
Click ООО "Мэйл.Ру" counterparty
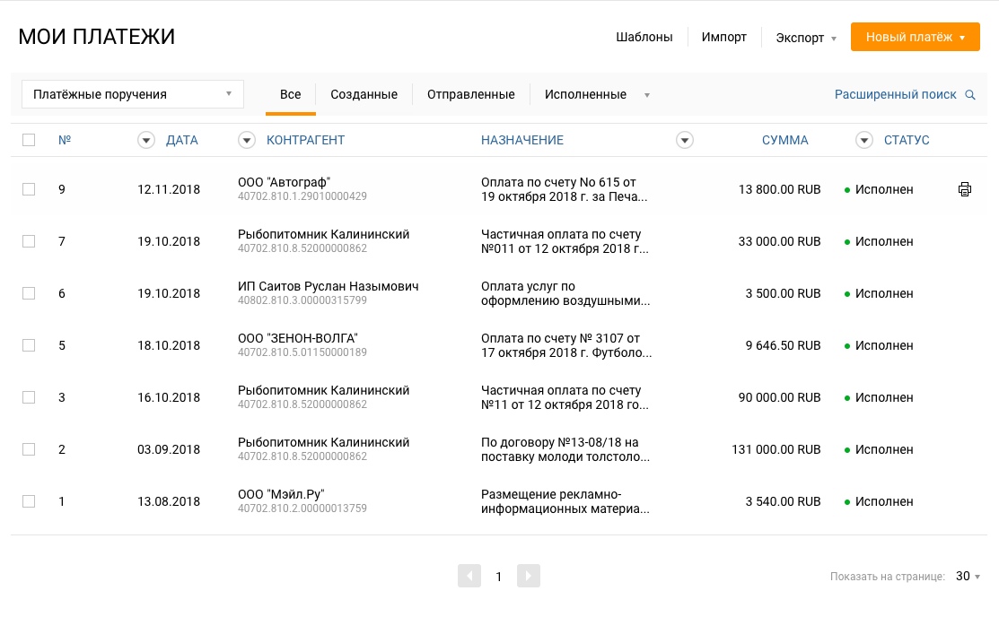point(281,494)
